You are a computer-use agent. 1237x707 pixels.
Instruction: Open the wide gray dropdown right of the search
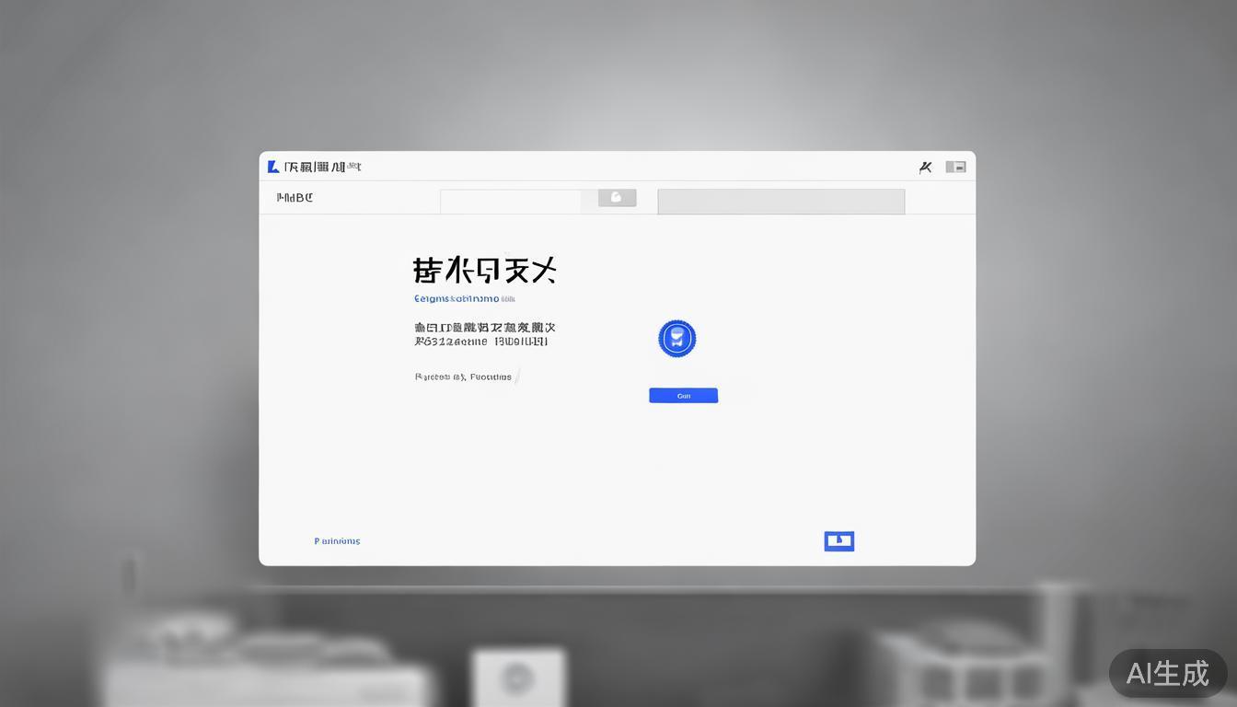[x=780, y=201]
